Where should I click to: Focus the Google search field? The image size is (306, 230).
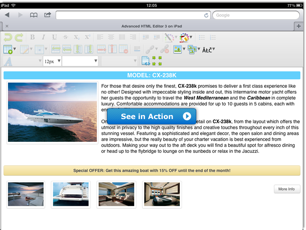pos(256,15)
